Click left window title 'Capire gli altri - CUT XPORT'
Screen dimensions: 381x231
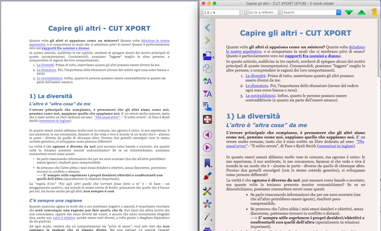tap(99, 28)
